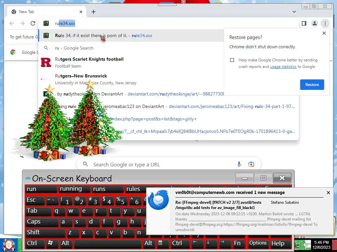This screenshot has width=337, height=252.
Task: Open Google Lens image search icon
Action: pos(251,164)
